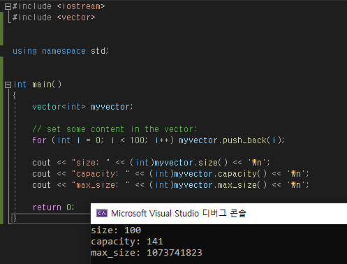Click the 'return 0;' statement
The image size is (347, 264).
click(x=53, y=207)
